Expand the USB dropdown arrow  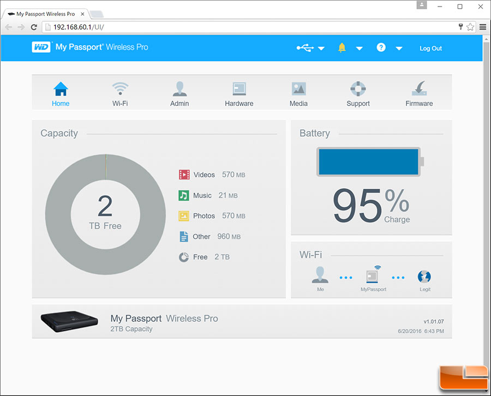321,49
